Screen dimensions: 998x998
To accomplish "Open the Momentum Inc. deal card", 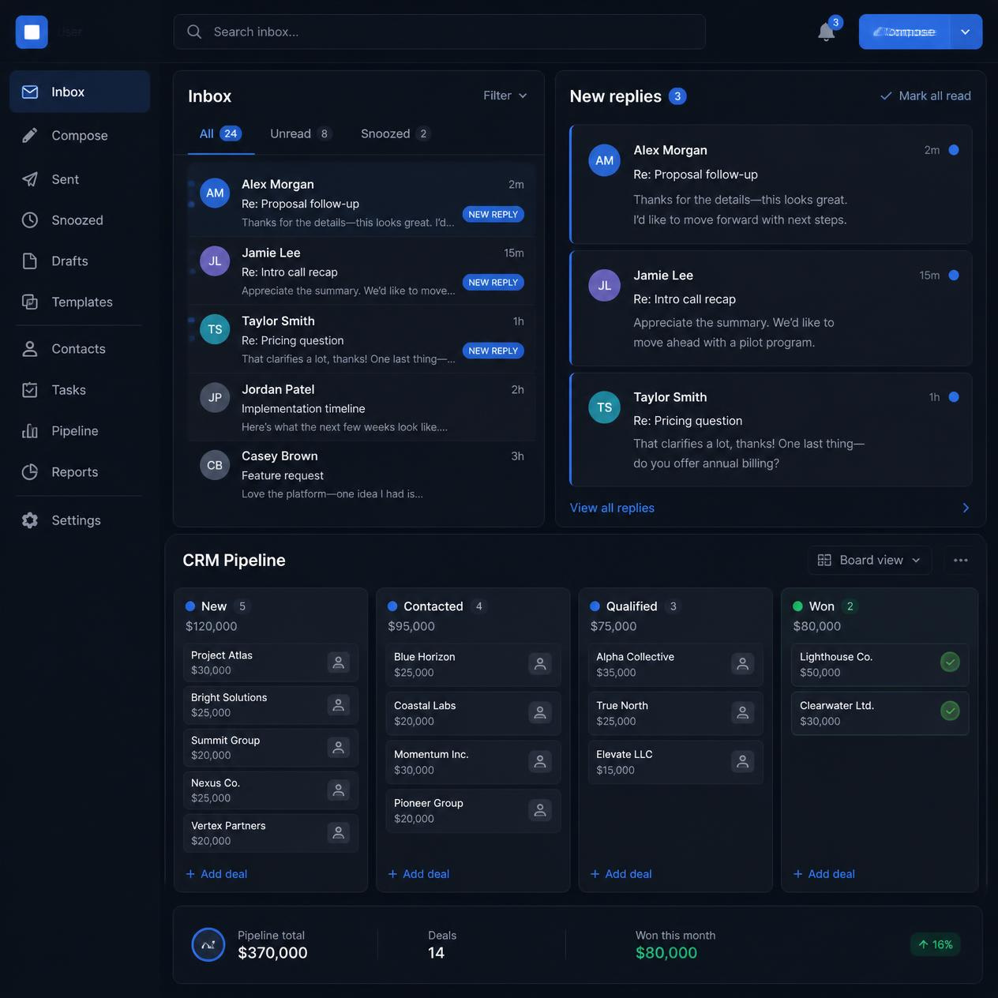I will [x=473, y=762].
